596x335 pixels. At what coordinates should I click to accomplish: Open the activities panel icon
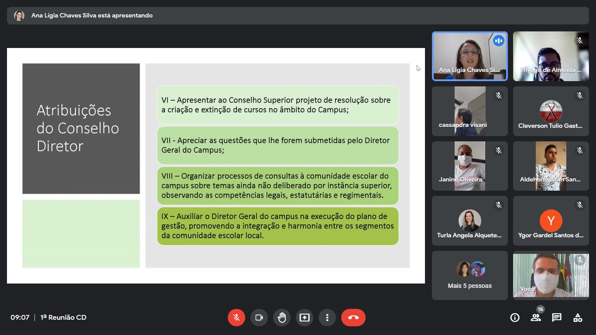click(x=577, y=318)
